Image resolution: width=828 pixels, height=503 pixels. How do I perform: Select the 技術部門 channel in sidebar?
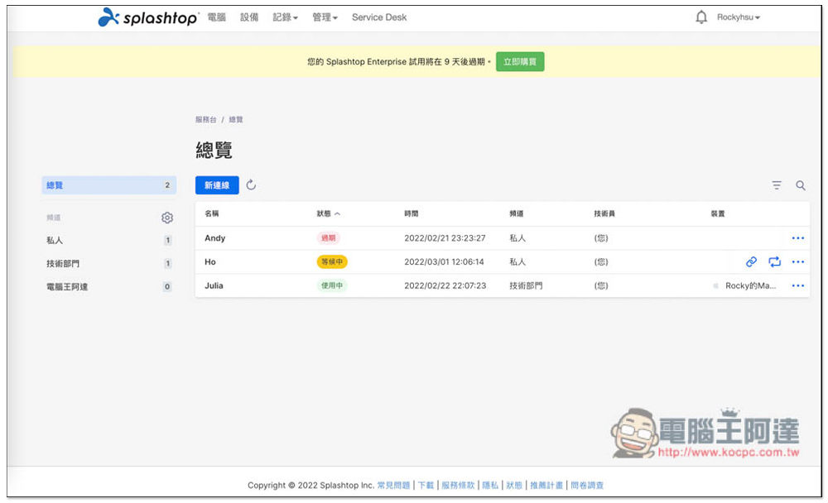(x=63, y=263)
